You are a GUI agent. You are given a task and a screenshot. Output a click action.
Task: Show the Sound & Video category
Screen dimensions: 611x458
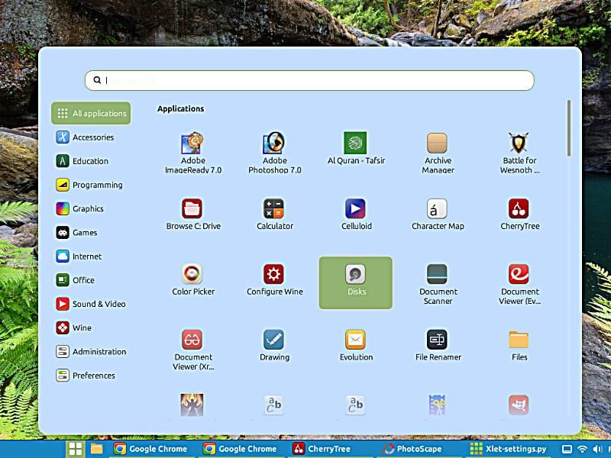coord(91,304)
